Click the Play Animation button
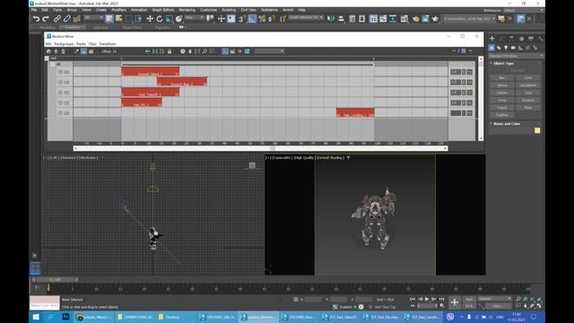574x323 pixels. [x=427, y=299]
